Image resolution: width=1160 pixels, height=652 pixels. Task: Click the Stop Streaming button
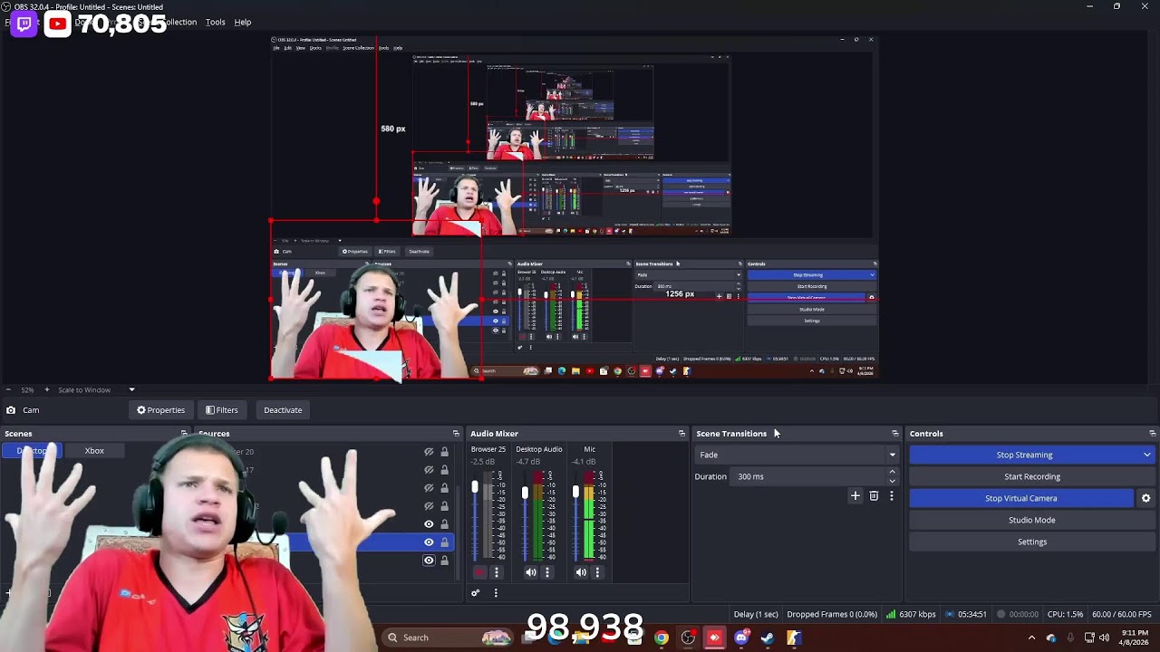click(1024, 455)
